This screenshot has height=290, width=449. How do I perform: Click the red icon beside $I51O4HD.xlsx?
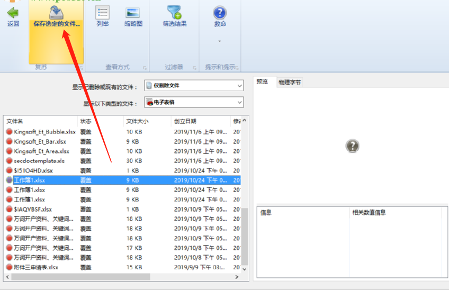(x=9, y=170)
